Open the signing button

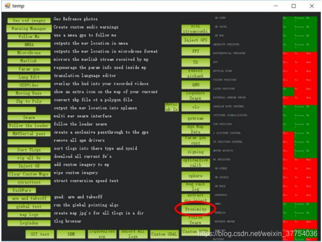pyautogui.click(x=196, y=152)
